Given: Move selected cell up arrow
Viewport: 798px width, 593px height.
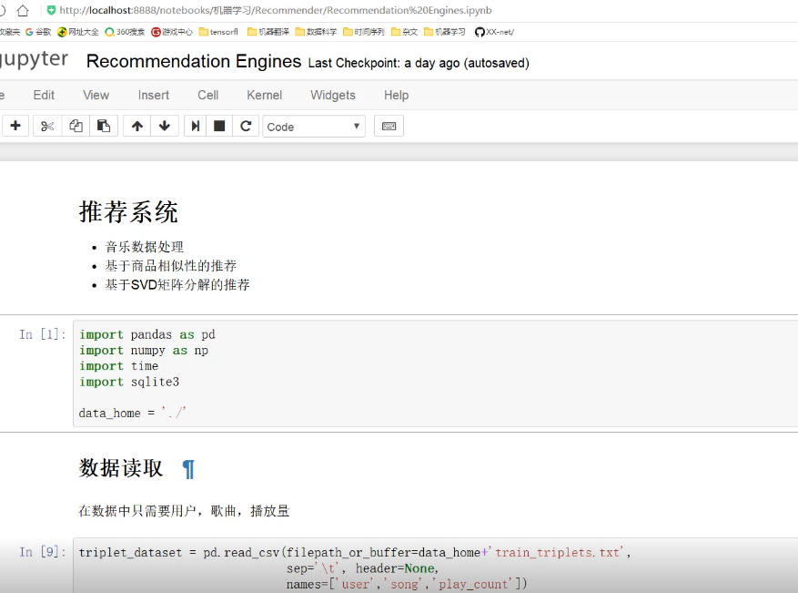Looking at the screenshot, I should tap(137, 127).
